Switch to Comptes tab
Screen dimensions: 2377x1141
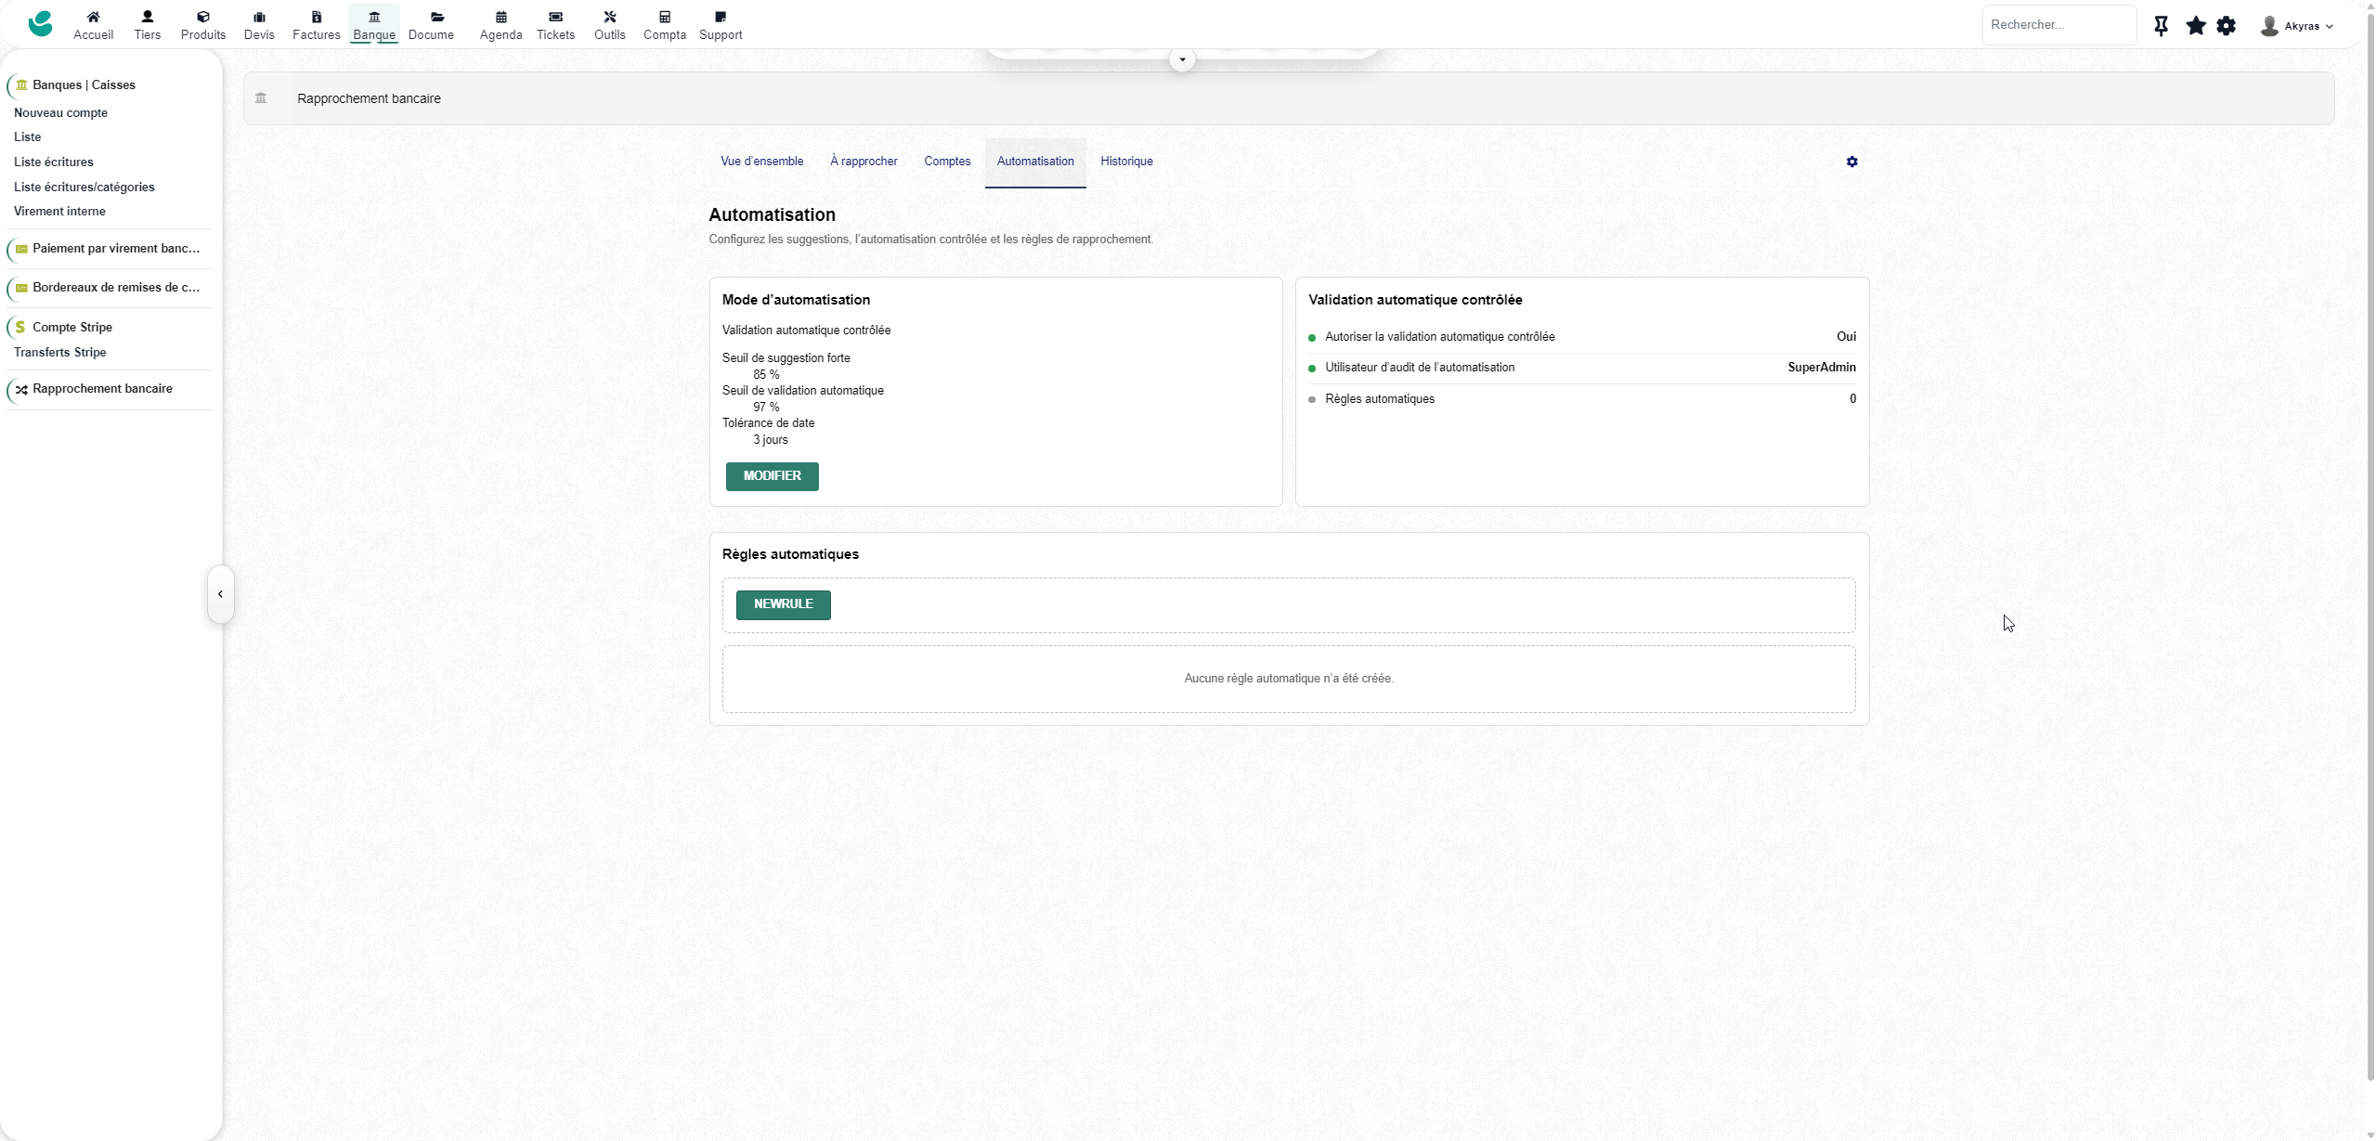pos(947,162)
